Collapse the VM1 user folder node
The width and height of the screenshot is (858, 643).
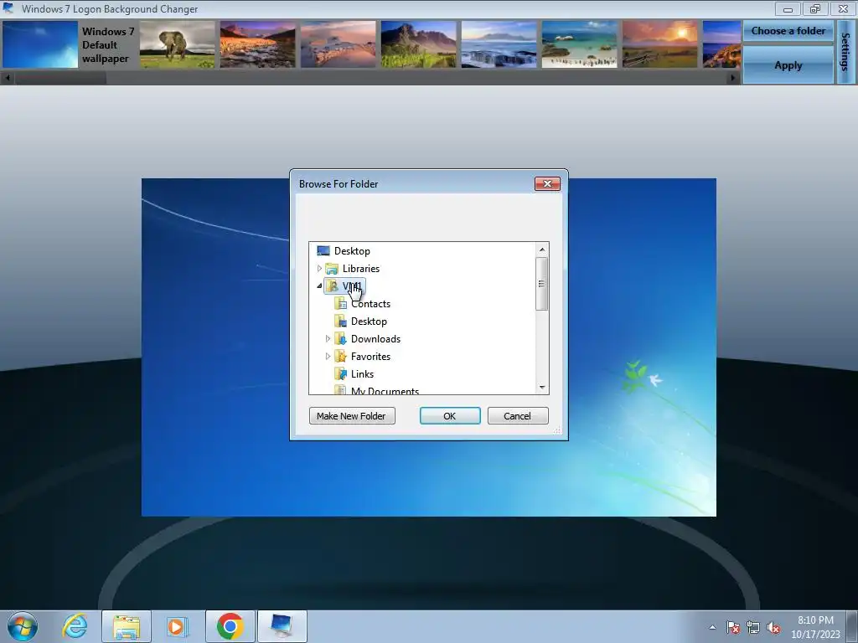tap(319, 286)
